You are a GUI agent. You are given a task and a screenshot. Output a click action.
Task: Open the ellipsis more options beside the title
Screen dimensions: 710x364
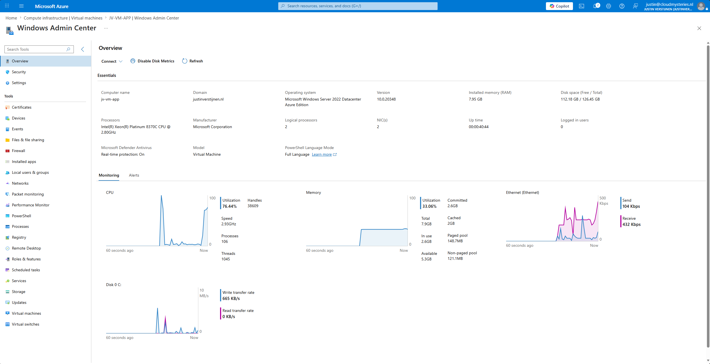pos(106,28)
